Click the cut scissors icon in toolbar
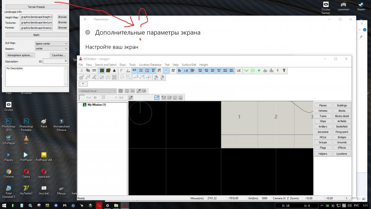The image size is (371, 209). click(x=82, y=70)
